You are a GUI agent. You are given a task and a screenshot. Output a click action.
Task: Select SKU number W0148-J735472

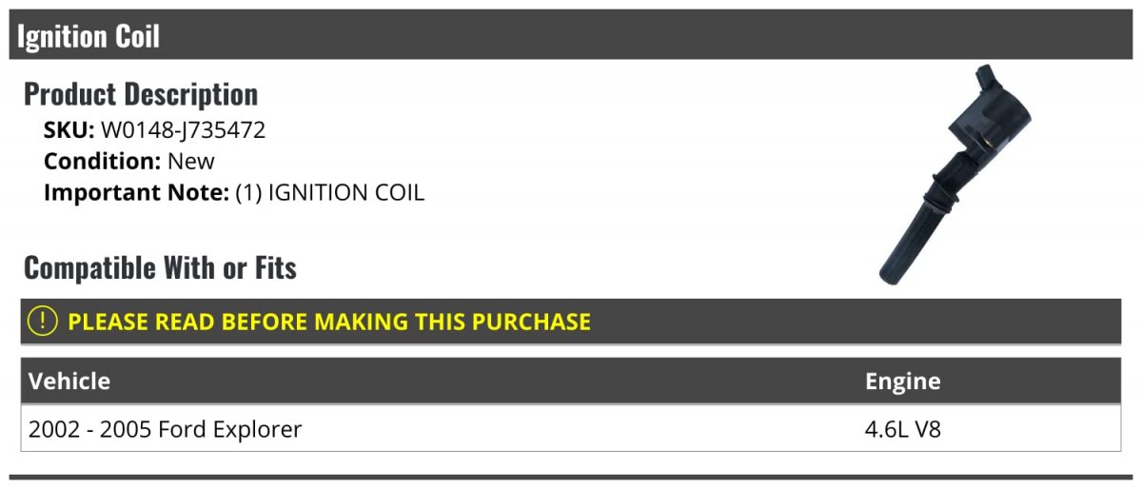pyautogui.click(x=183, y=130)
